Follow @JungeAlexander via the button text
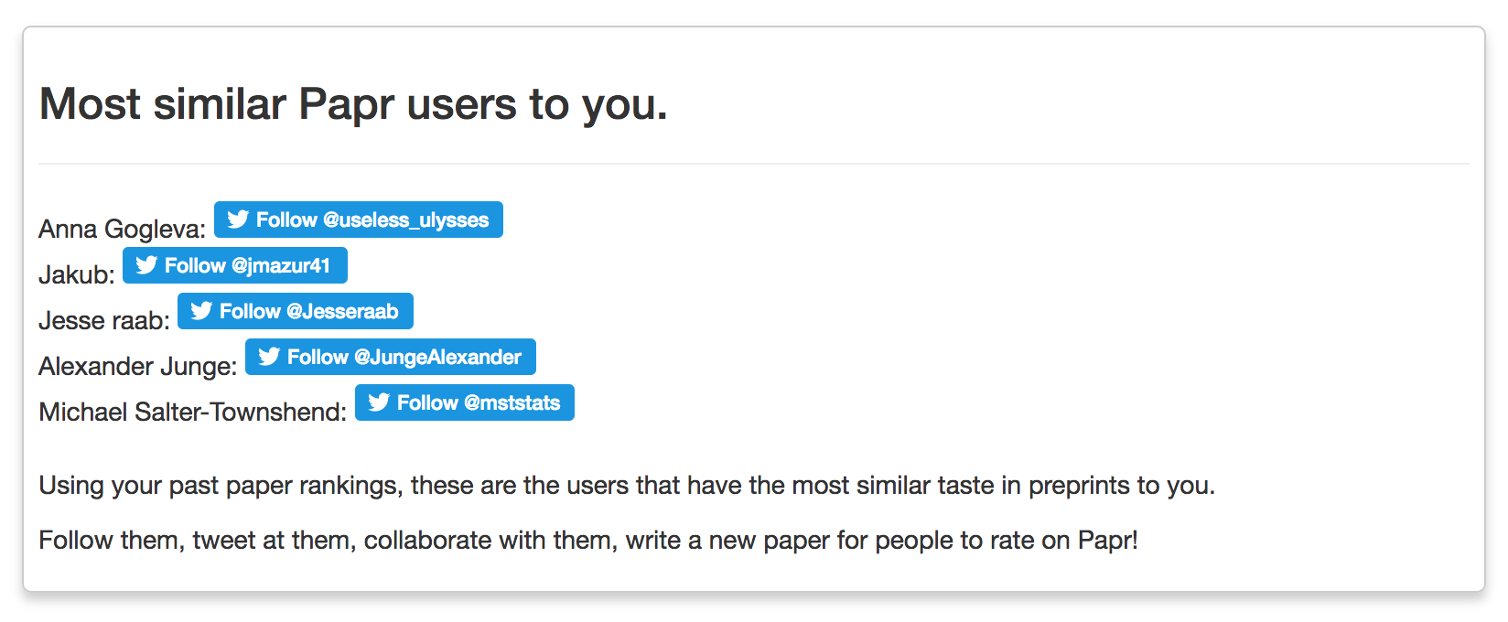Screen dimensions: 1508x622 pos(404,358)
